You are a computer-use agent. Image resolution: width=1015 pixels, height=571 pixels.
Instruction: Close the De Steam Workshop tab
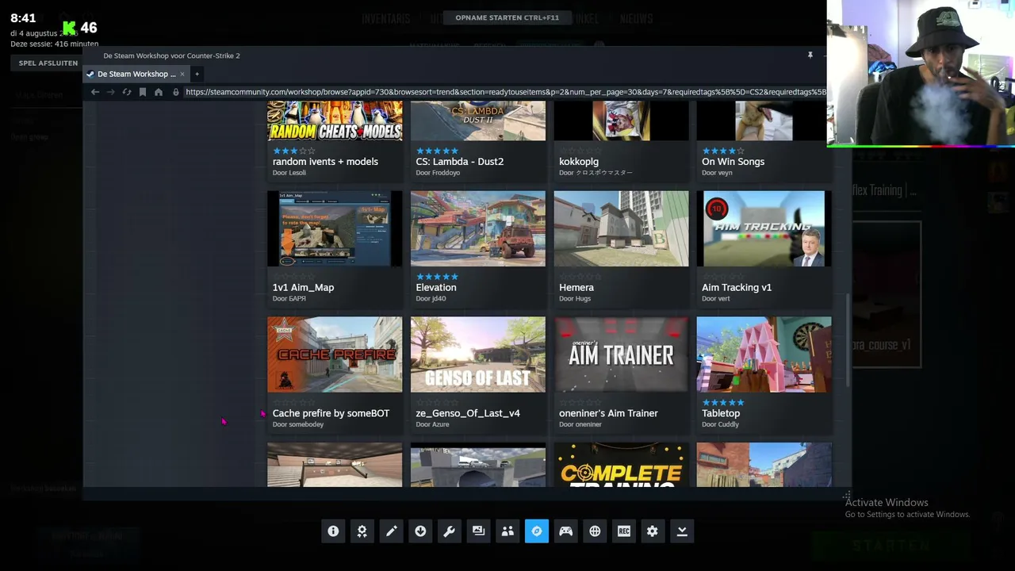point(182,74)
